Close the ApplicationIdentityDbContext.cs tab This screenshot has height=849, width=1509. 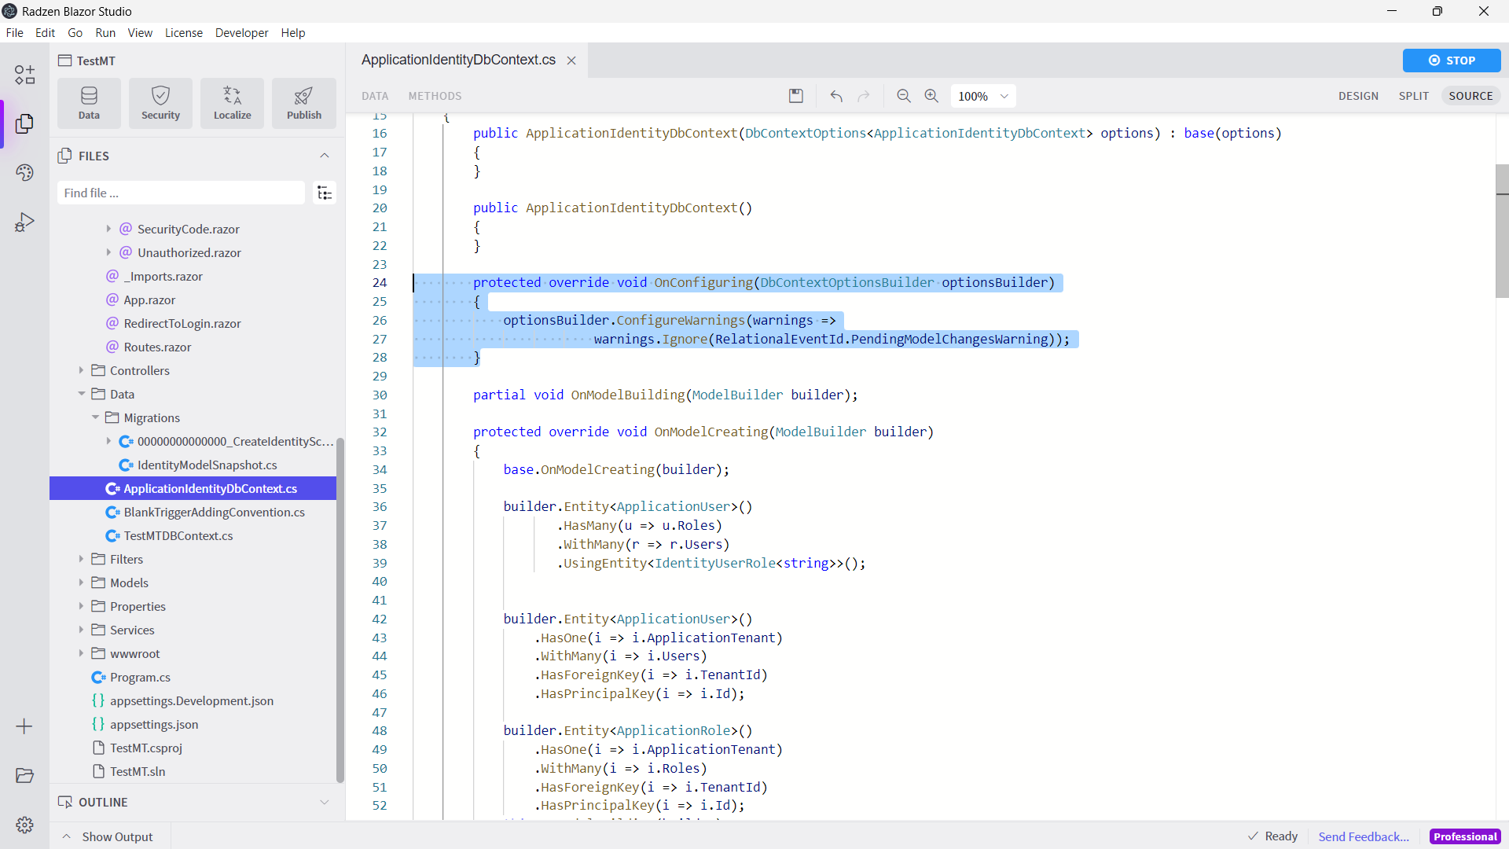point(571,61)
